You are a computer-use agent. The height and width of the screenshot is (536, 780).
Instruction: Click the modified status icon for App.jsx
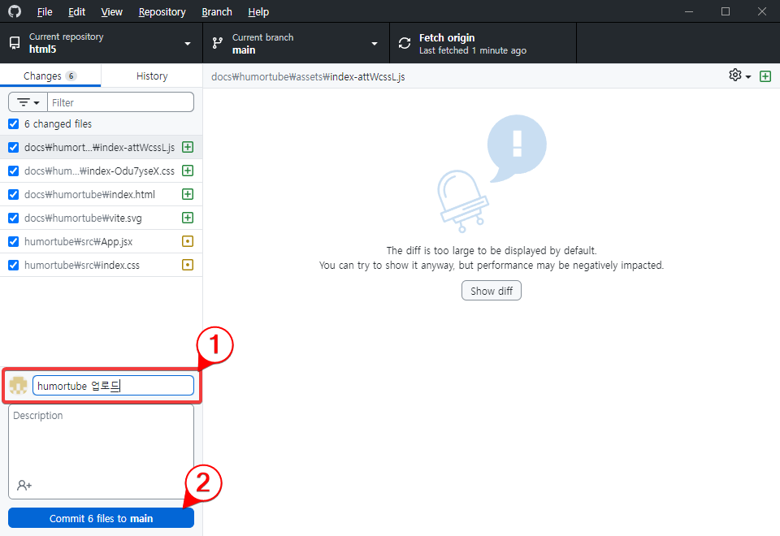click(188, 241)
